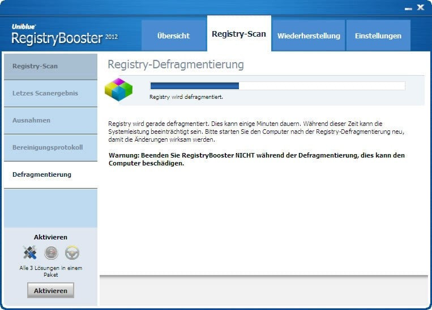Click the colorful cubes registry icon
This screenshot has height=310, width=432.
[x=118, y=89]
